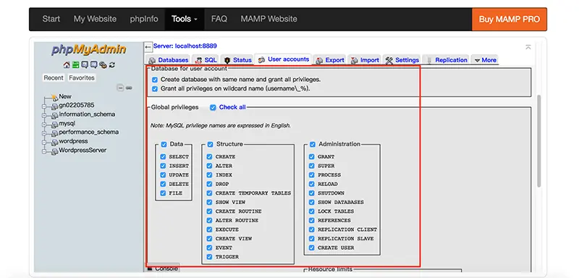The image size is (579, 278).
Task: Switch to the SQL tab
Action: coord(206,60)
